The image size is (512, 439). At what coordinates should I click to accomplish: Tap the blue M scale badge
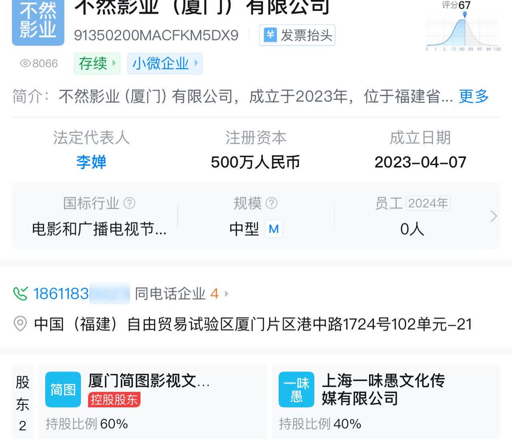[274, 229]
